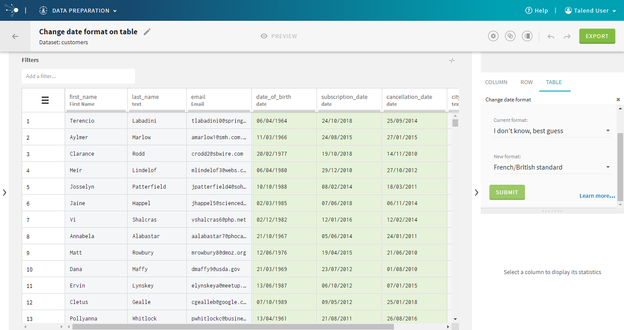Click the Add a filter input
This screenshot has width=624, height=330.
click(x=78, y=76)
